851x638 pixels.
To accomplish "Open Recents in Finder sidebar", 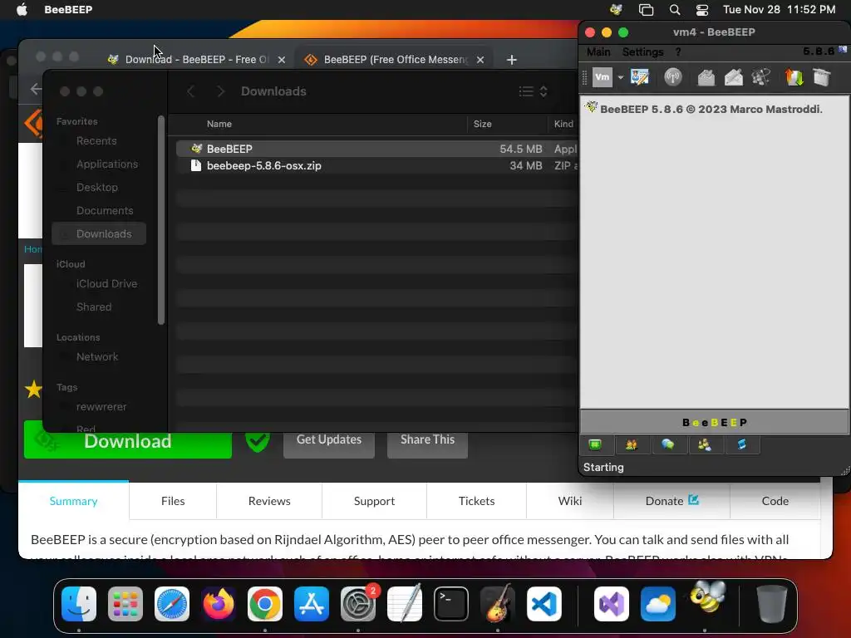I will (96, 141).
